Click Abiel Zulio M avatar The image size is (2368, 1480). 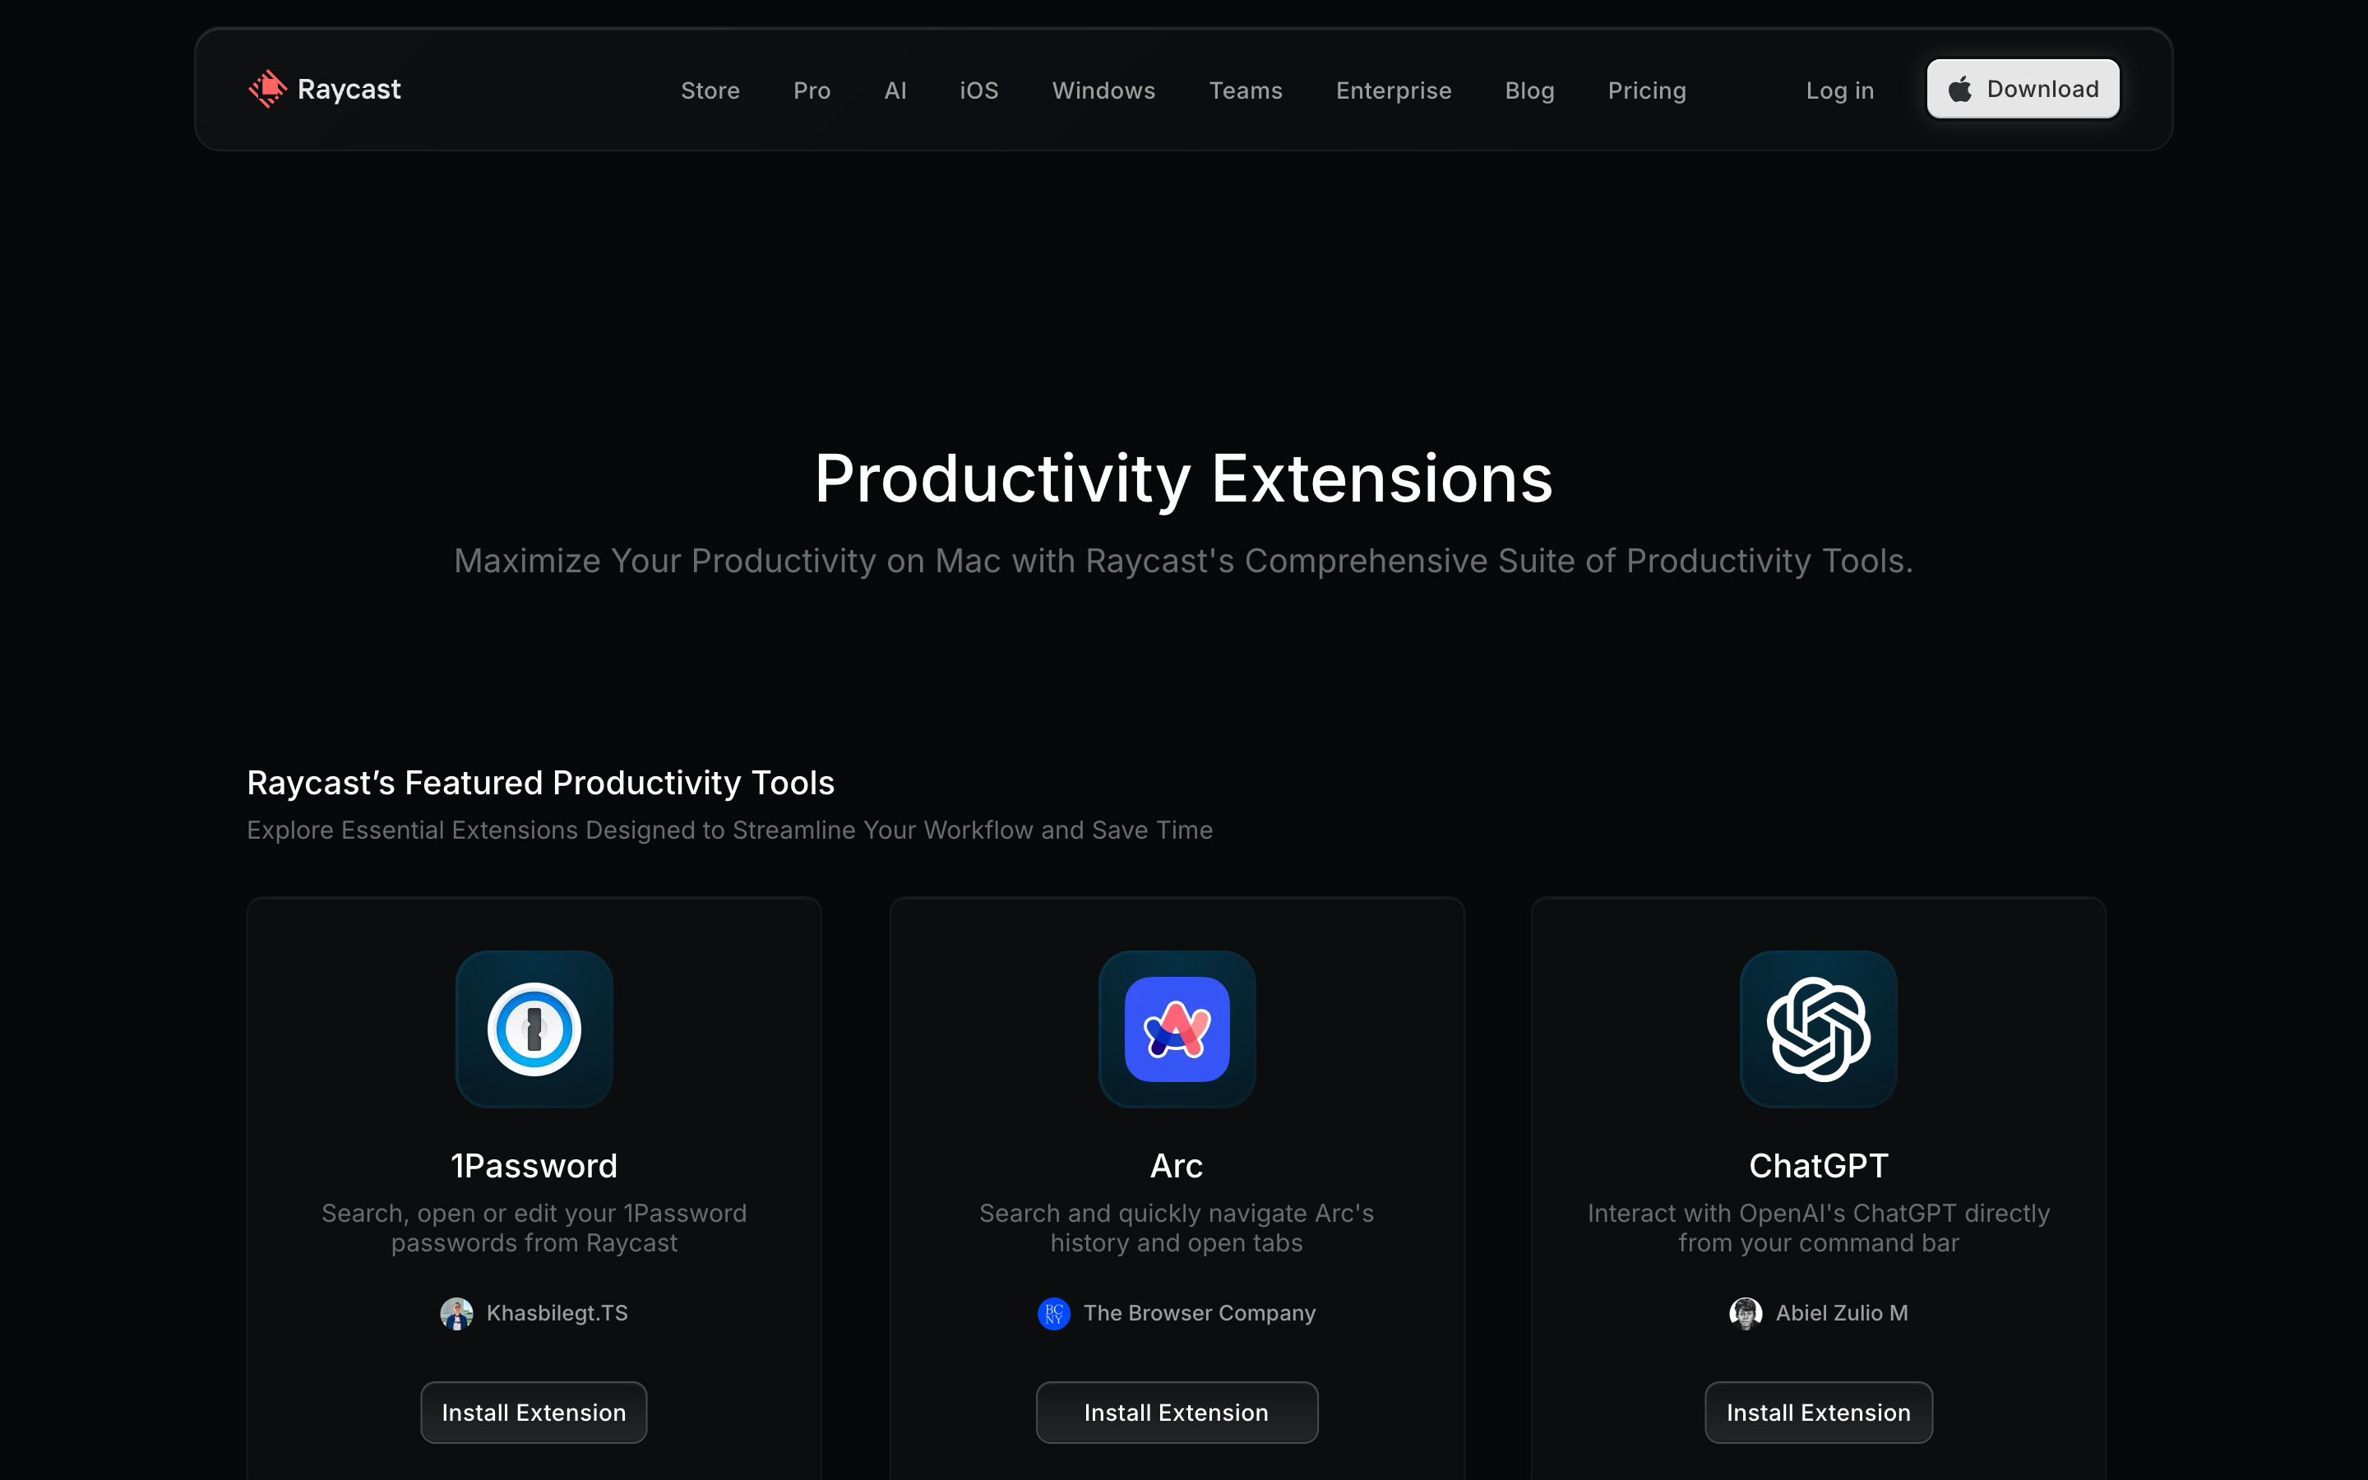1746,1314
